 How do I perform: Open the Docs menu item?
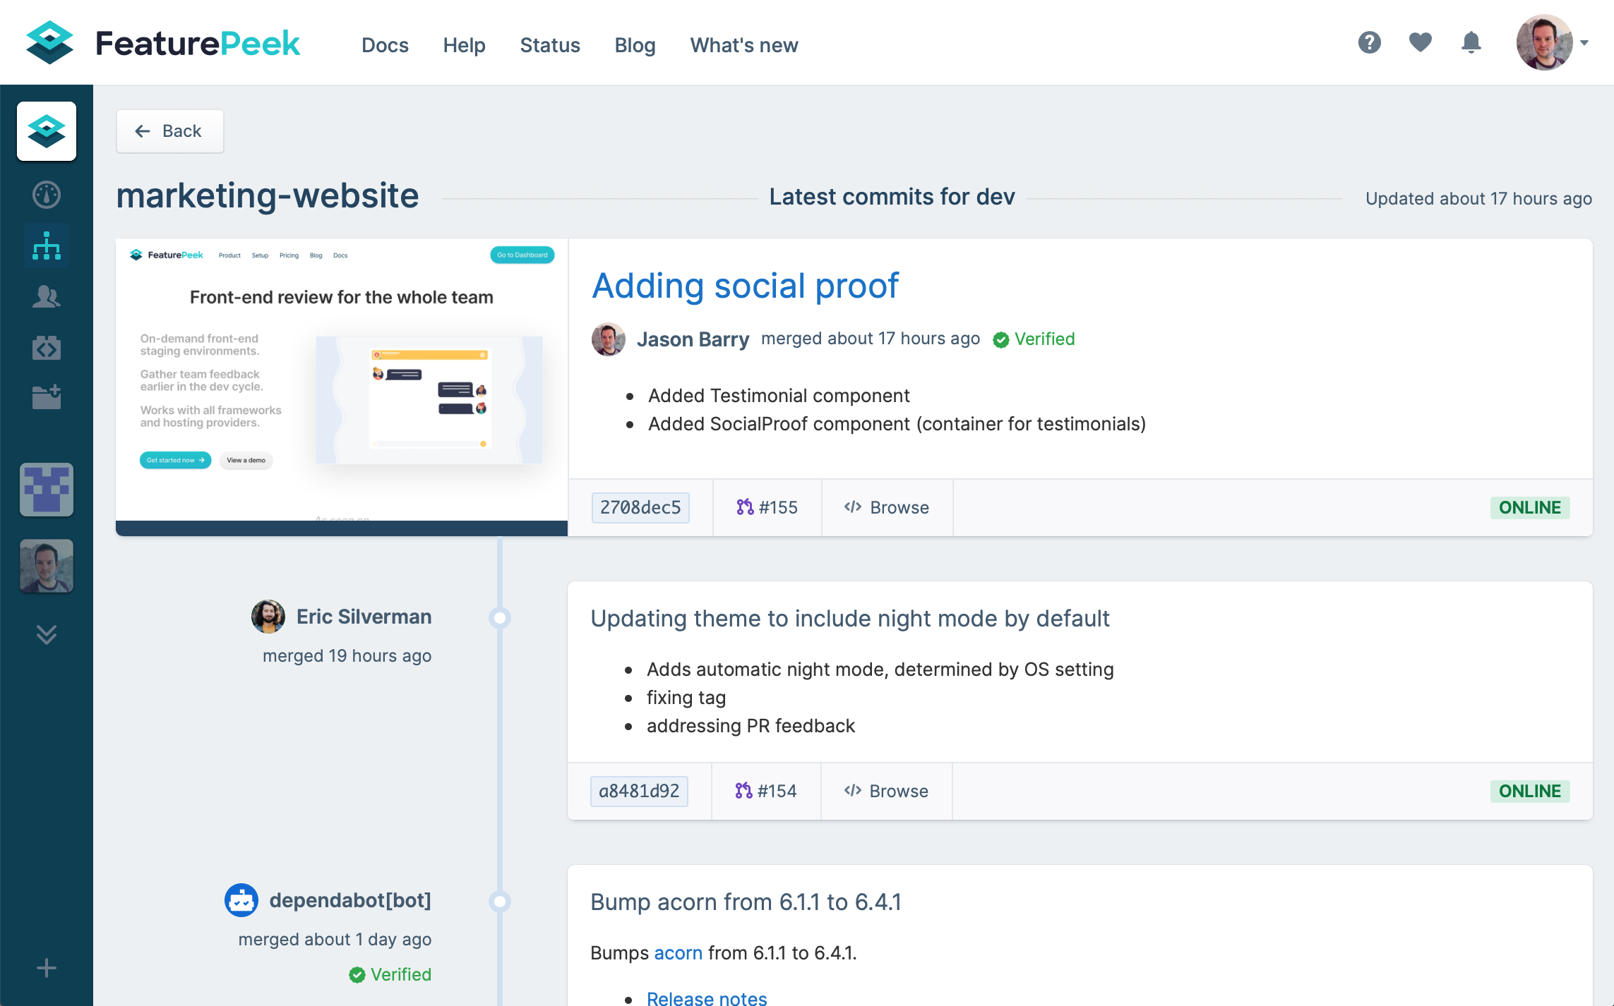(385, 45)
